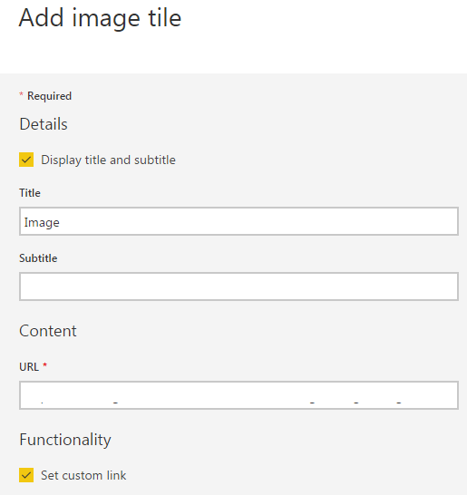Click the red asterisk before Required
This screenshot has width=467, height=495.
(x=21, y=94)
